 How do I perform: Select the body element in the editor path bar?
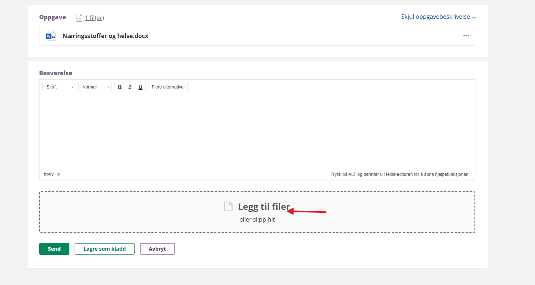tap(49, 174)
